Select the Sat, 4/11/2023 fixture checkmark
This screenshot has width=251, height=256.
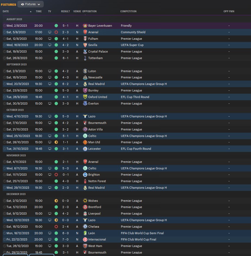coord(5,162)
